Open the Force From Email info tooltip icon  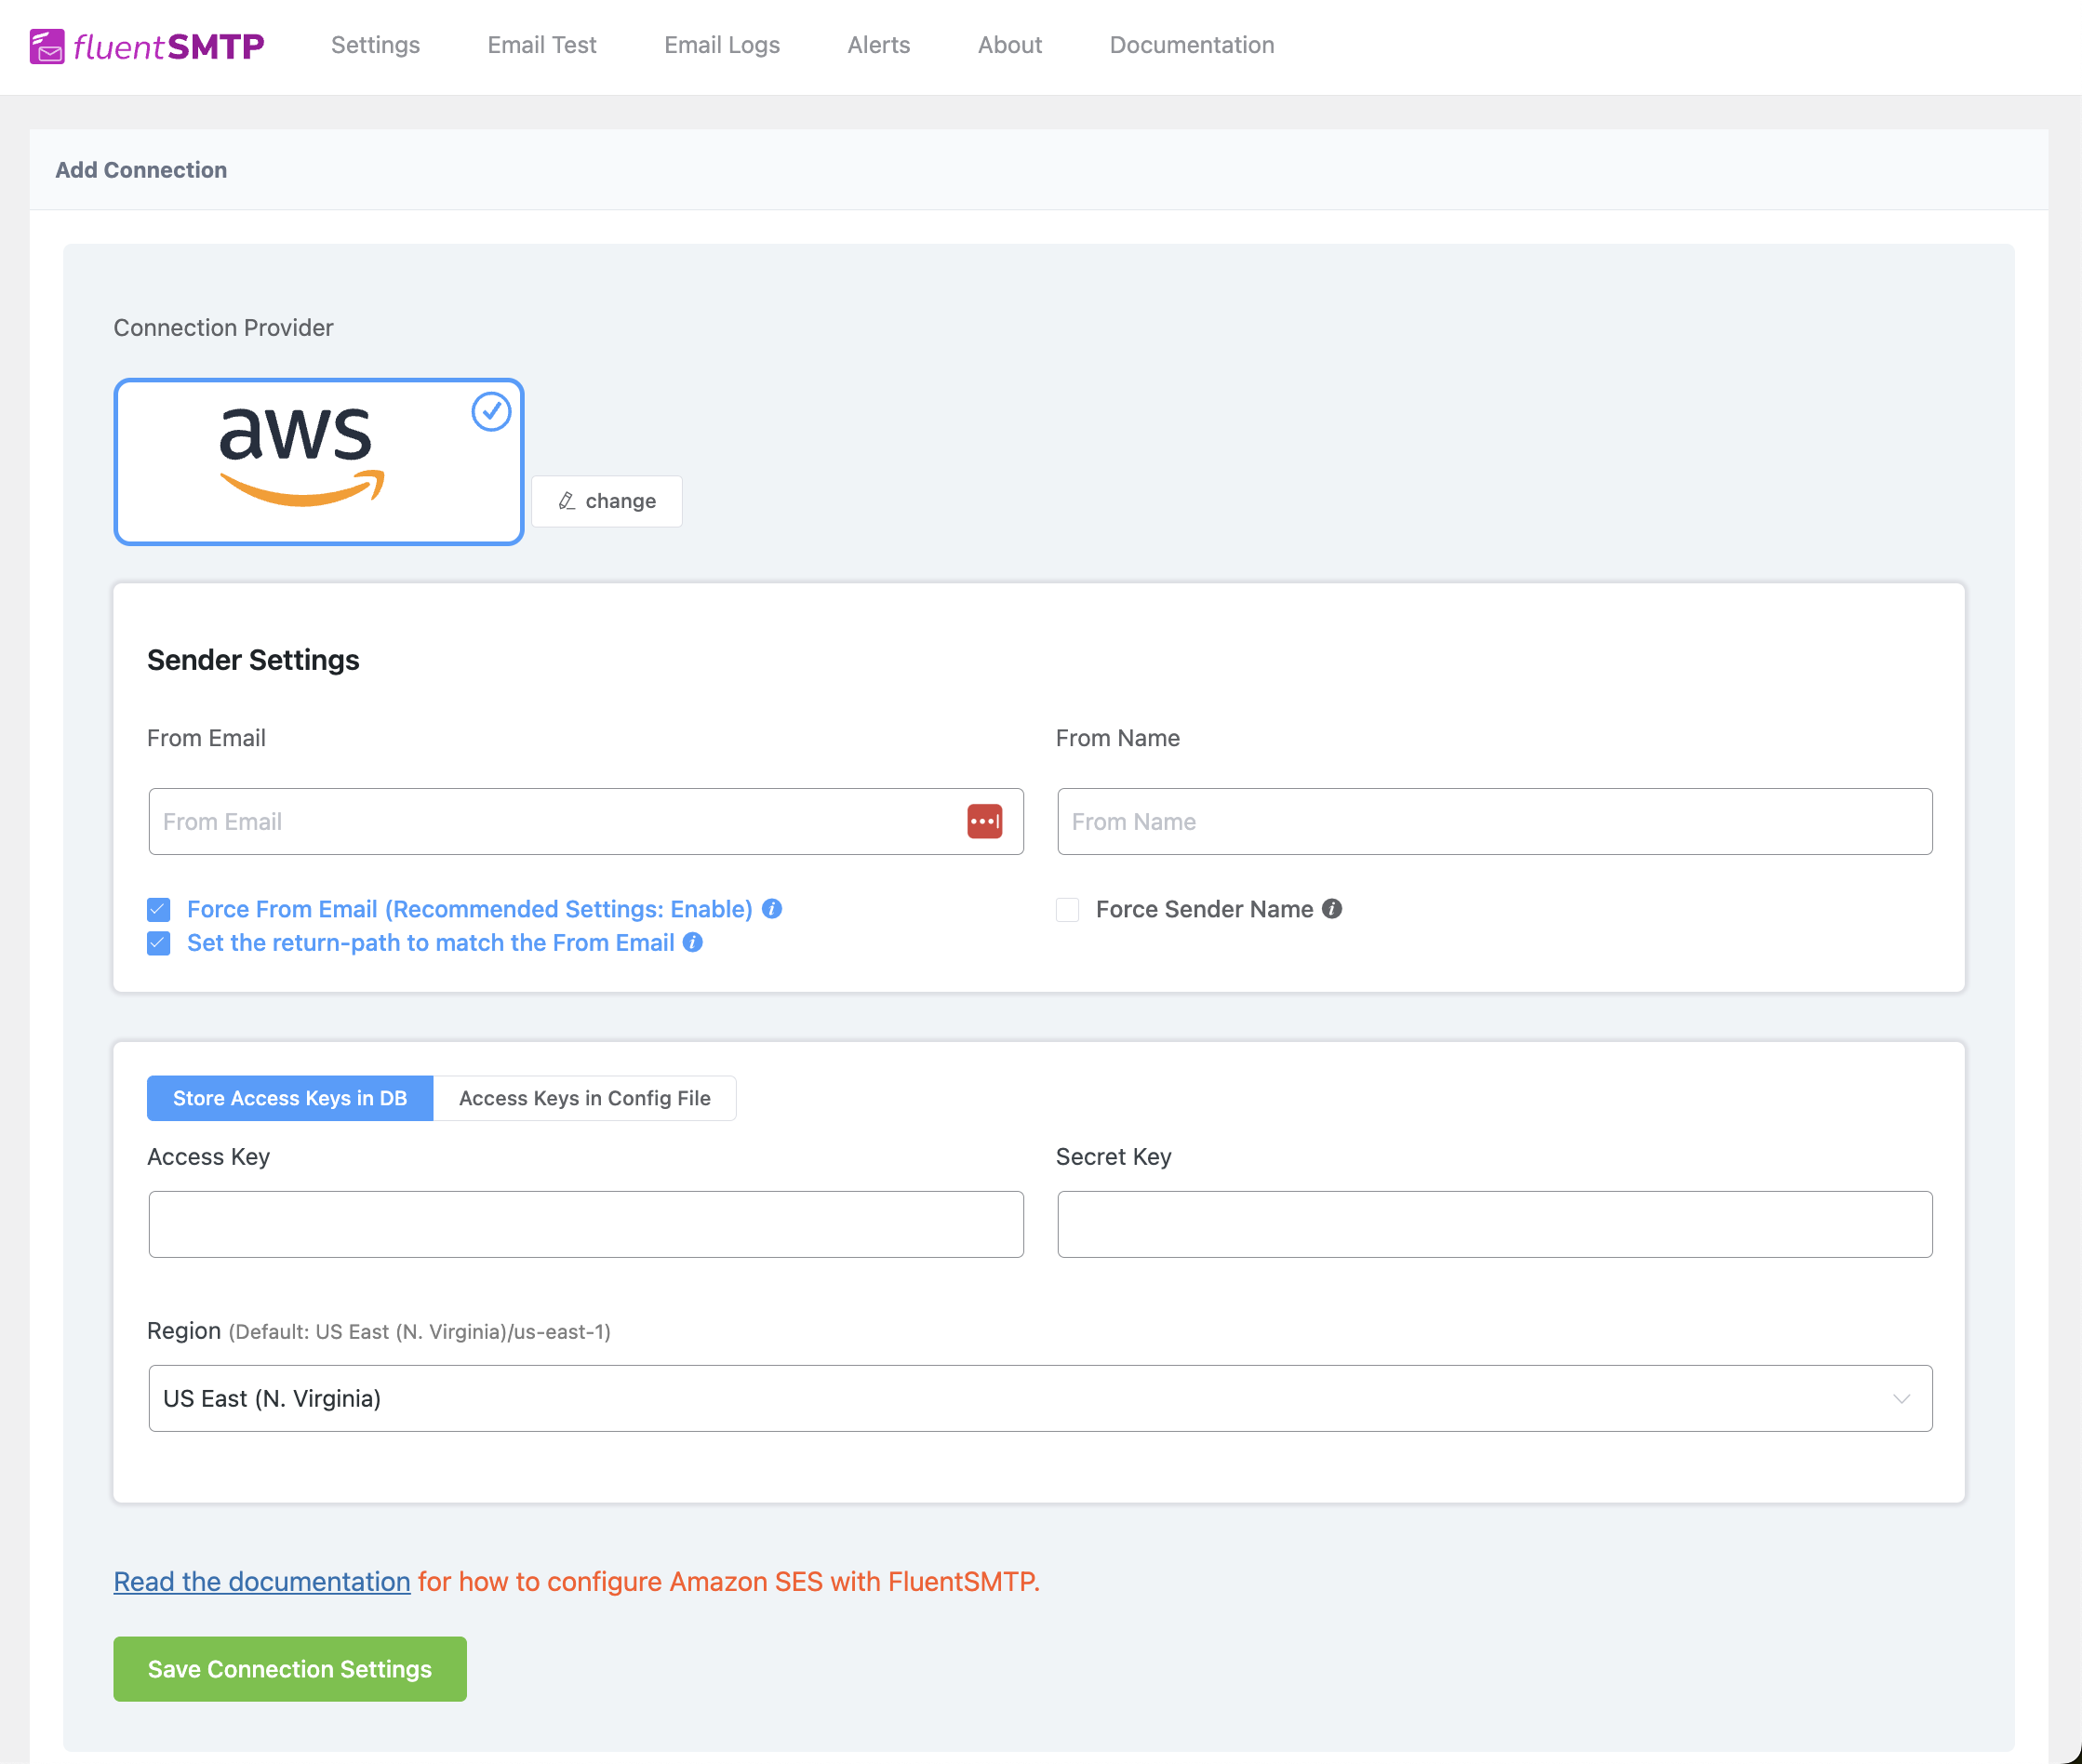772,909
